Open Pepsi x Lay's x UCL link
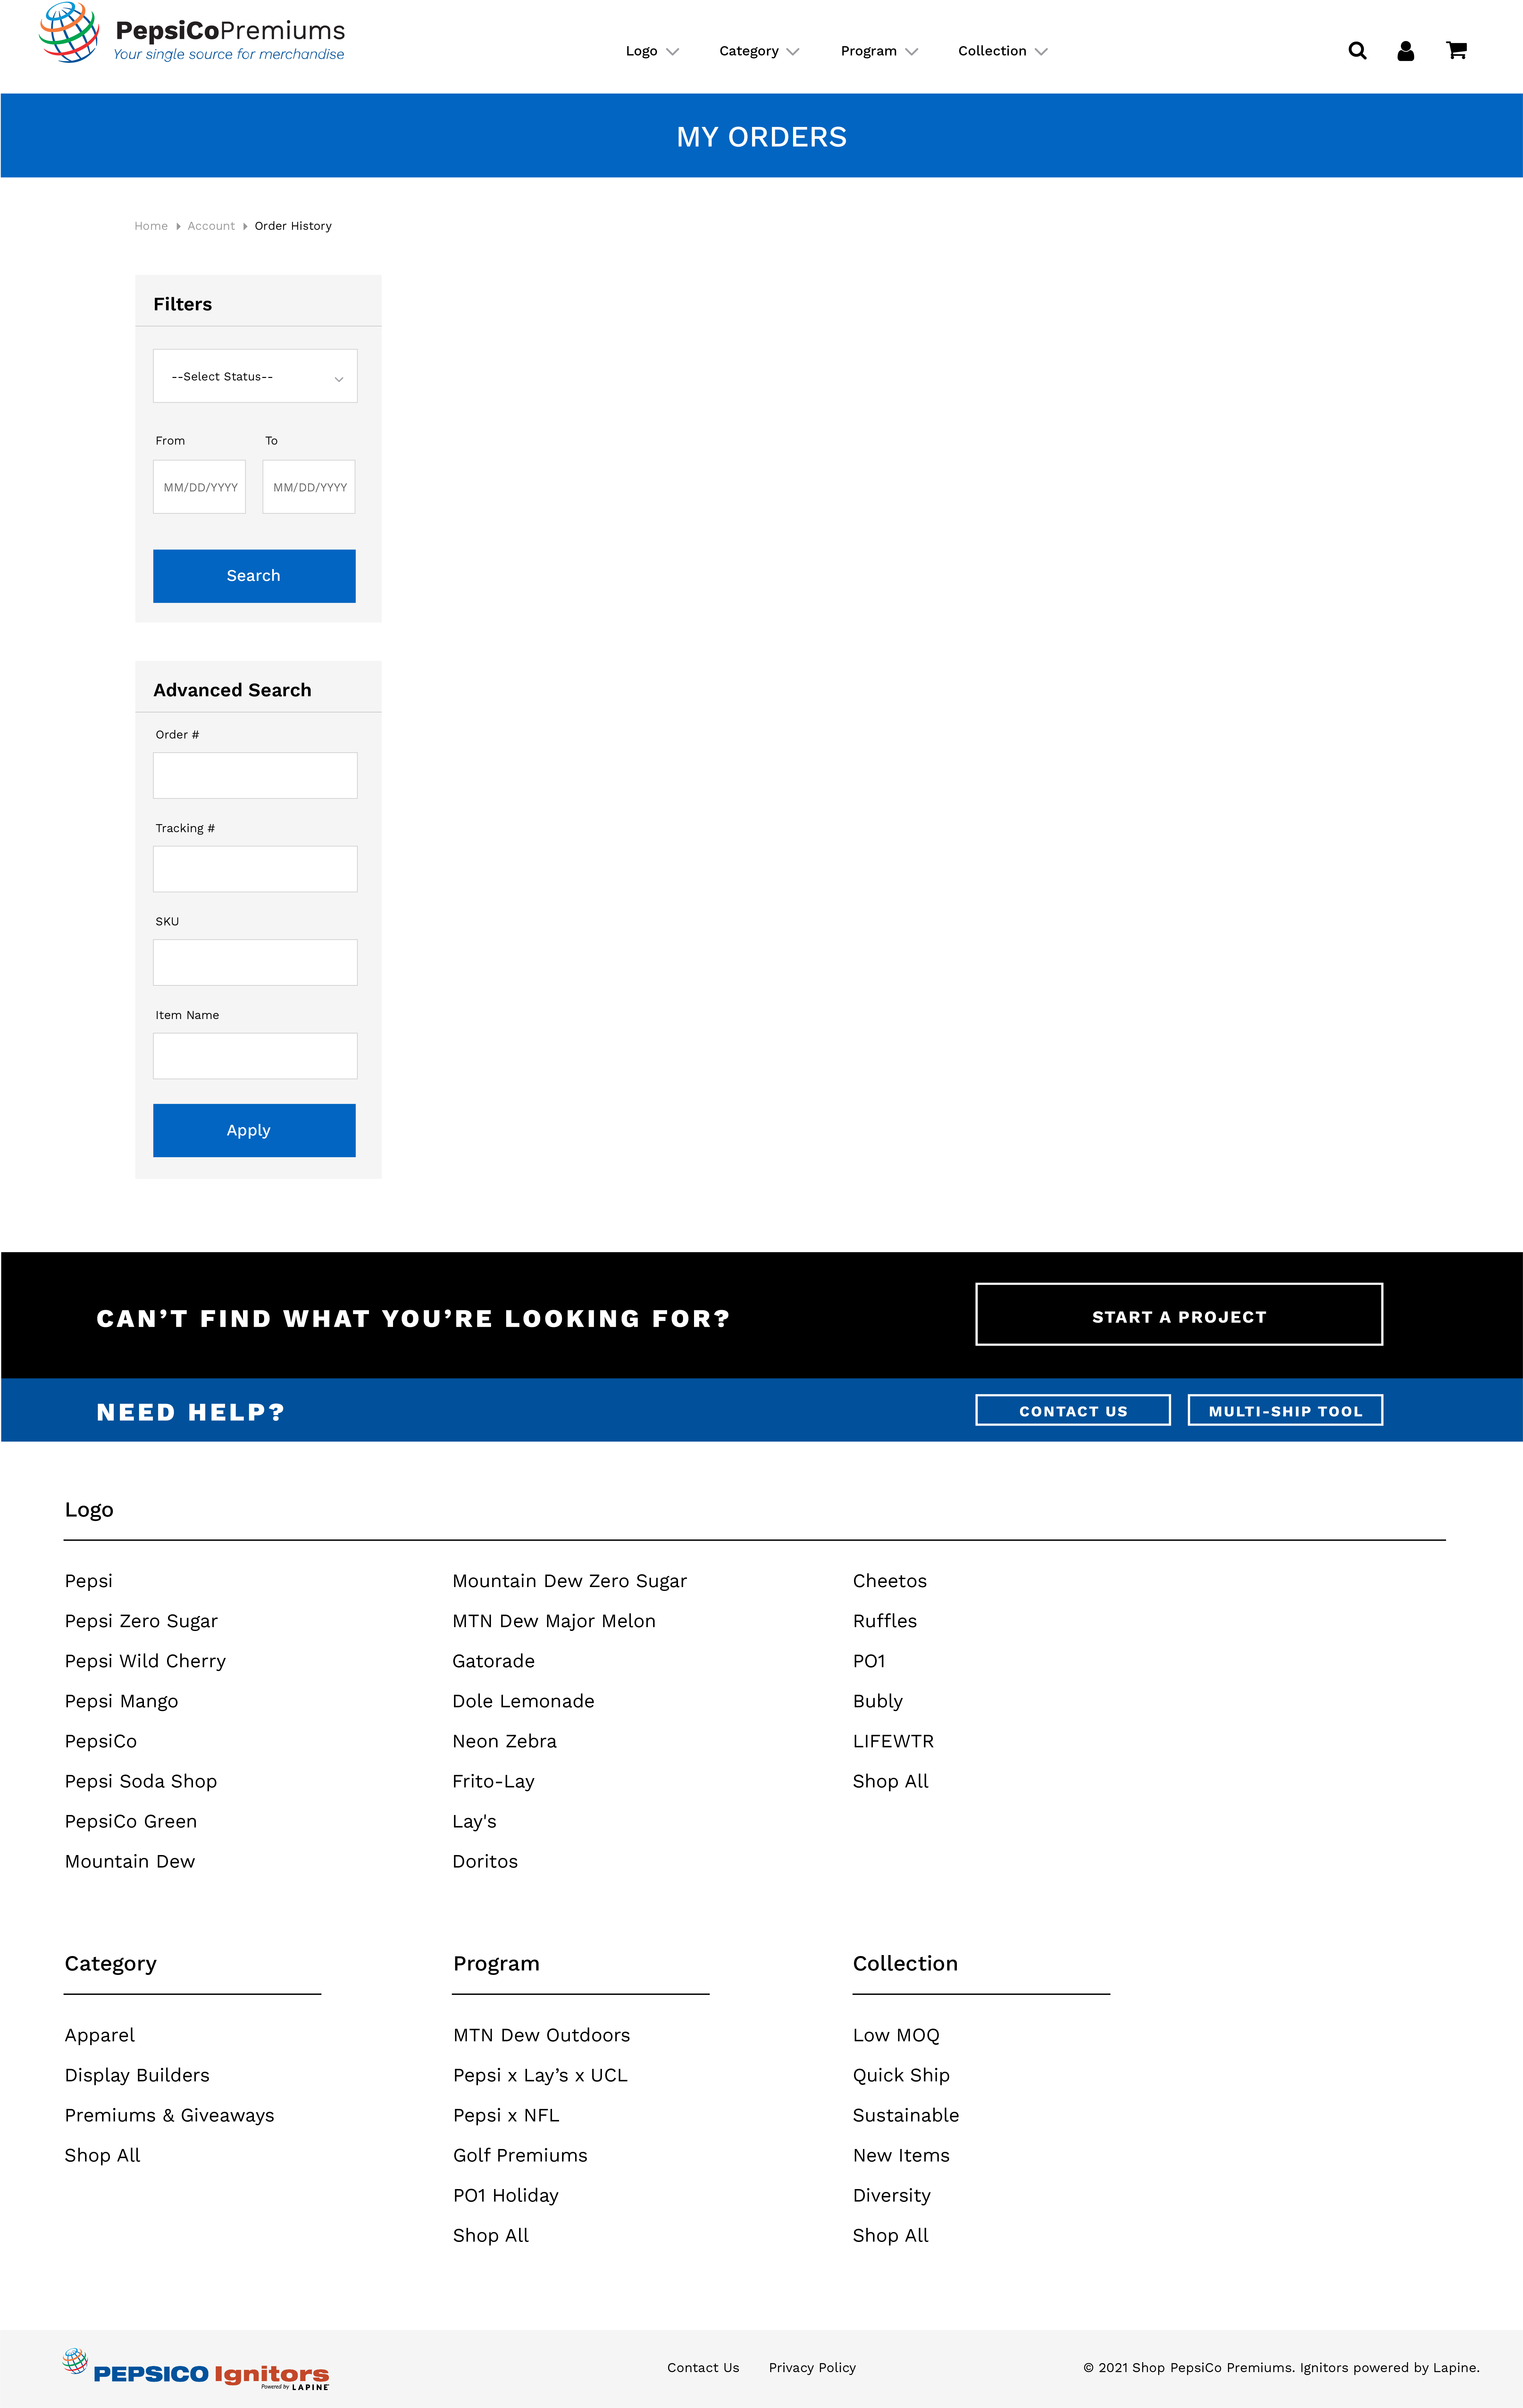This screenshot has height=2408, width=1523. (540, 2075)
